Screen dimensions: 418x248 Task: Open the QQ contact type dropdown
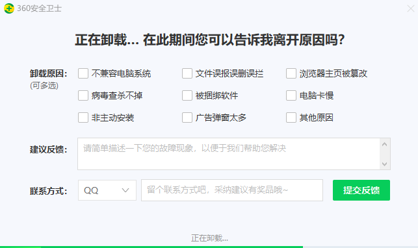(107, 190)
